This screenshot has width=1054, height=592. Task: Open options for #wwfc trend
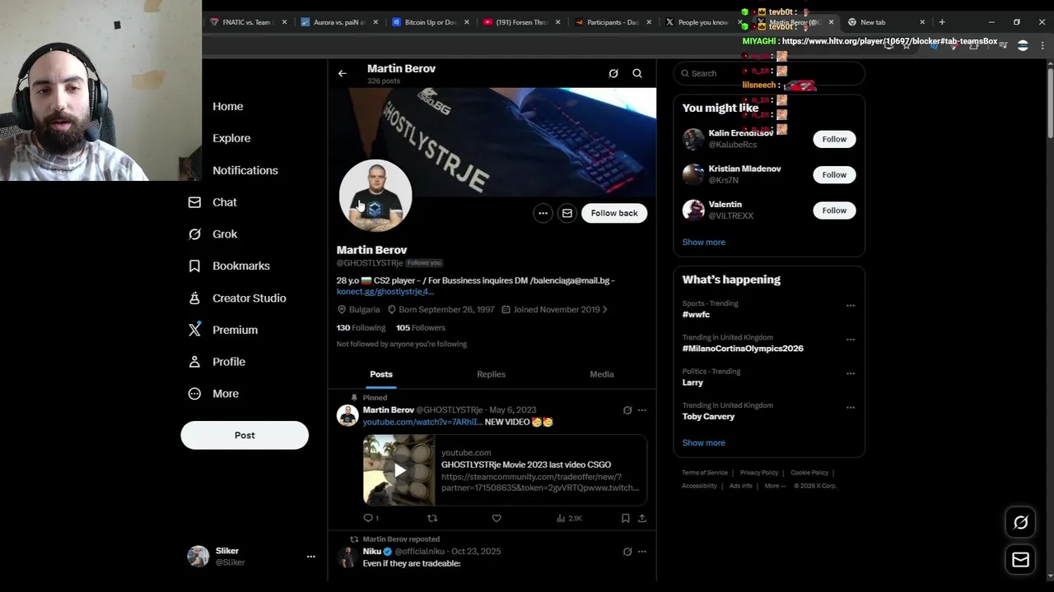coord(851,306)
